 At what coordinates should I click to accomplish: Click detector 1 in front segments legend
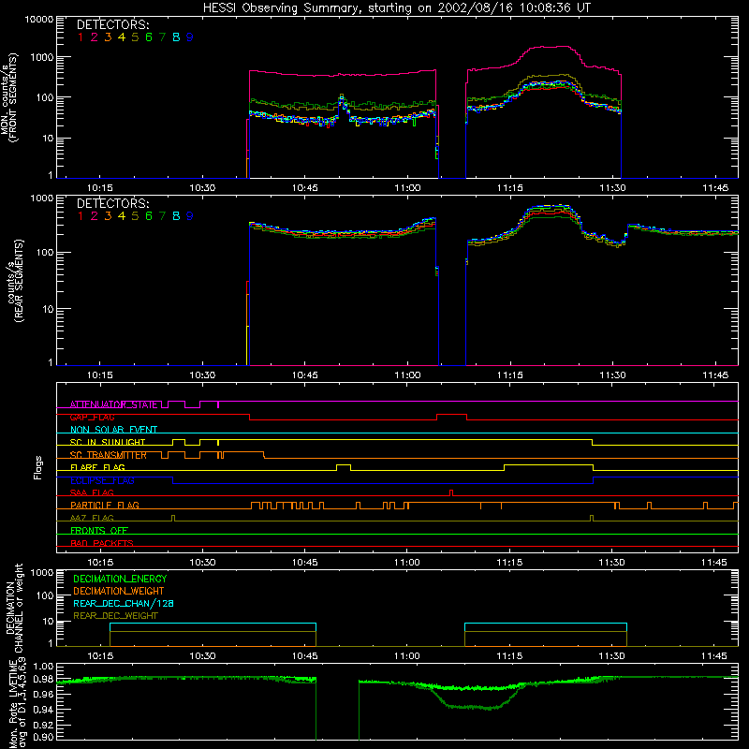pyautogui.click(x=81, y=37)
